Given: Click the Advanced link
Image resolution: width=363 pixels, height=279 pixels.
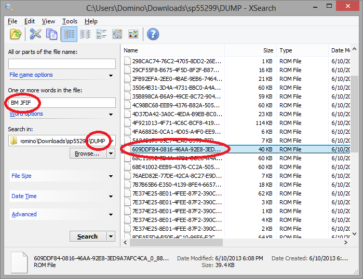Looking at the screenshot, I should pos(24,214).
